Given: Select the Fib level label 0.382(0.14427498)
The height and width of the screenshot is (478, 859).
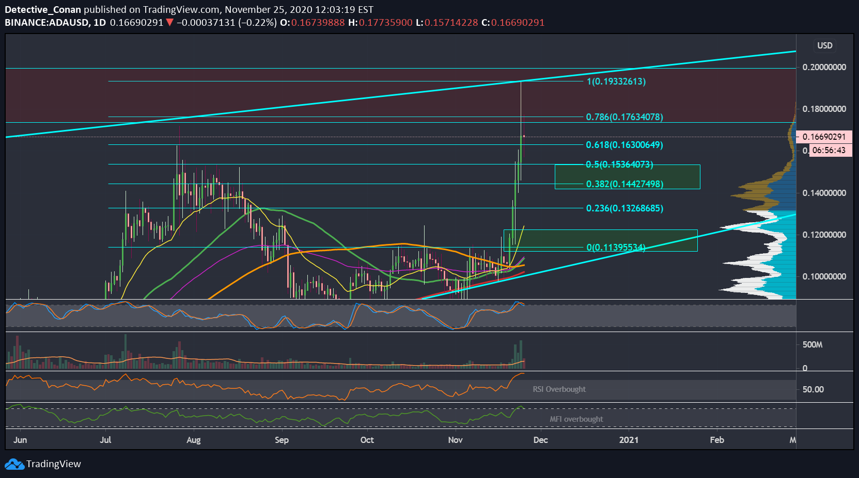Looking at the screenshot, I should (624, 184).
